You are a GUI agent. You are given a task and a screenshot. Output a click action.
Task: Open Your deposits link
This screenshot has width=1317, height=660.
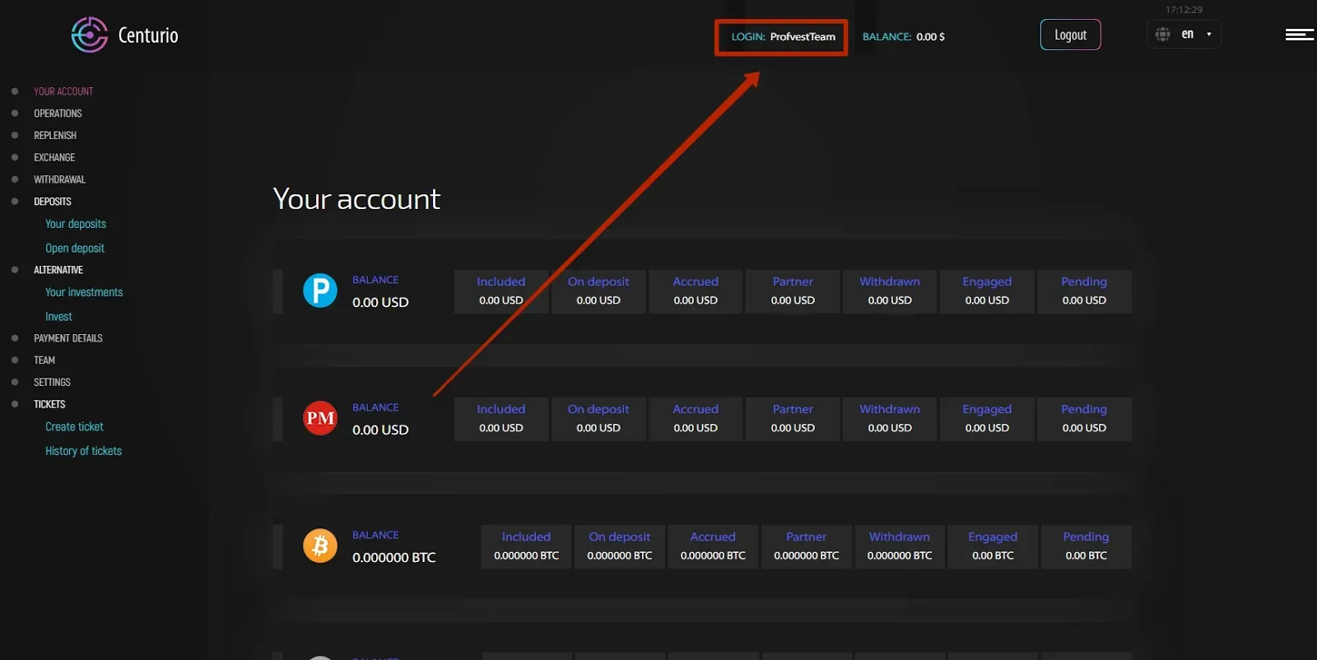coord(76,224)
